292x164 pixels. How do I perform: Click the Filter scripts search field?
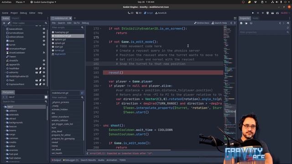68,27
